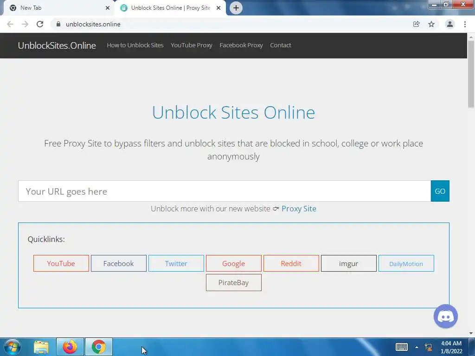Click the network status tray icon
This screenshot has width=475, height=356.
pyautogui.click(x=428, y=347)
